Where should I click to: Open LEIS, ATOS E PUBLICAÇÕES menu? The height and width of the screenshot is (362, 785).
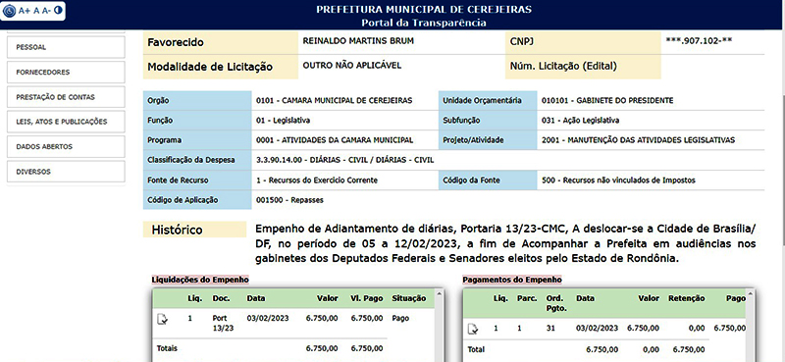(x=66, y=122)
